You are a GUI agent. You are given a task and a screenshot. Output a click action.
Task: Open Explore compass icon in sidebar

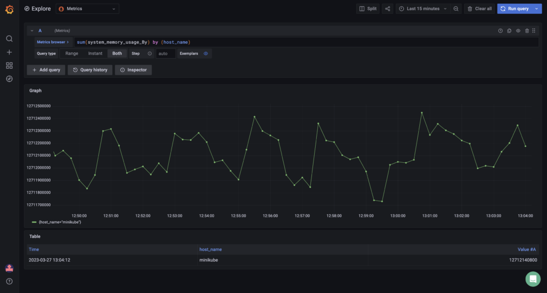click(10, 79)
